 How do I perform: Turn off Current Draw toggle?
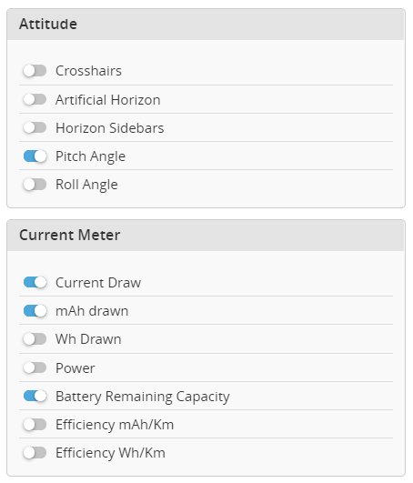point(35,282)
